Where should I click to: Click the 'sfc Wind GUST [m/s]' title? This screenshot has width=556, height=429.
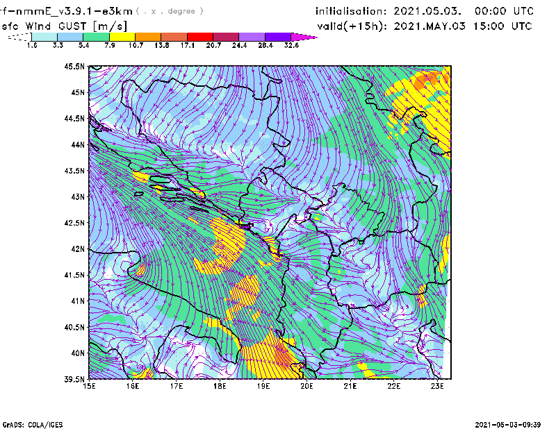(x=64, y=26)
